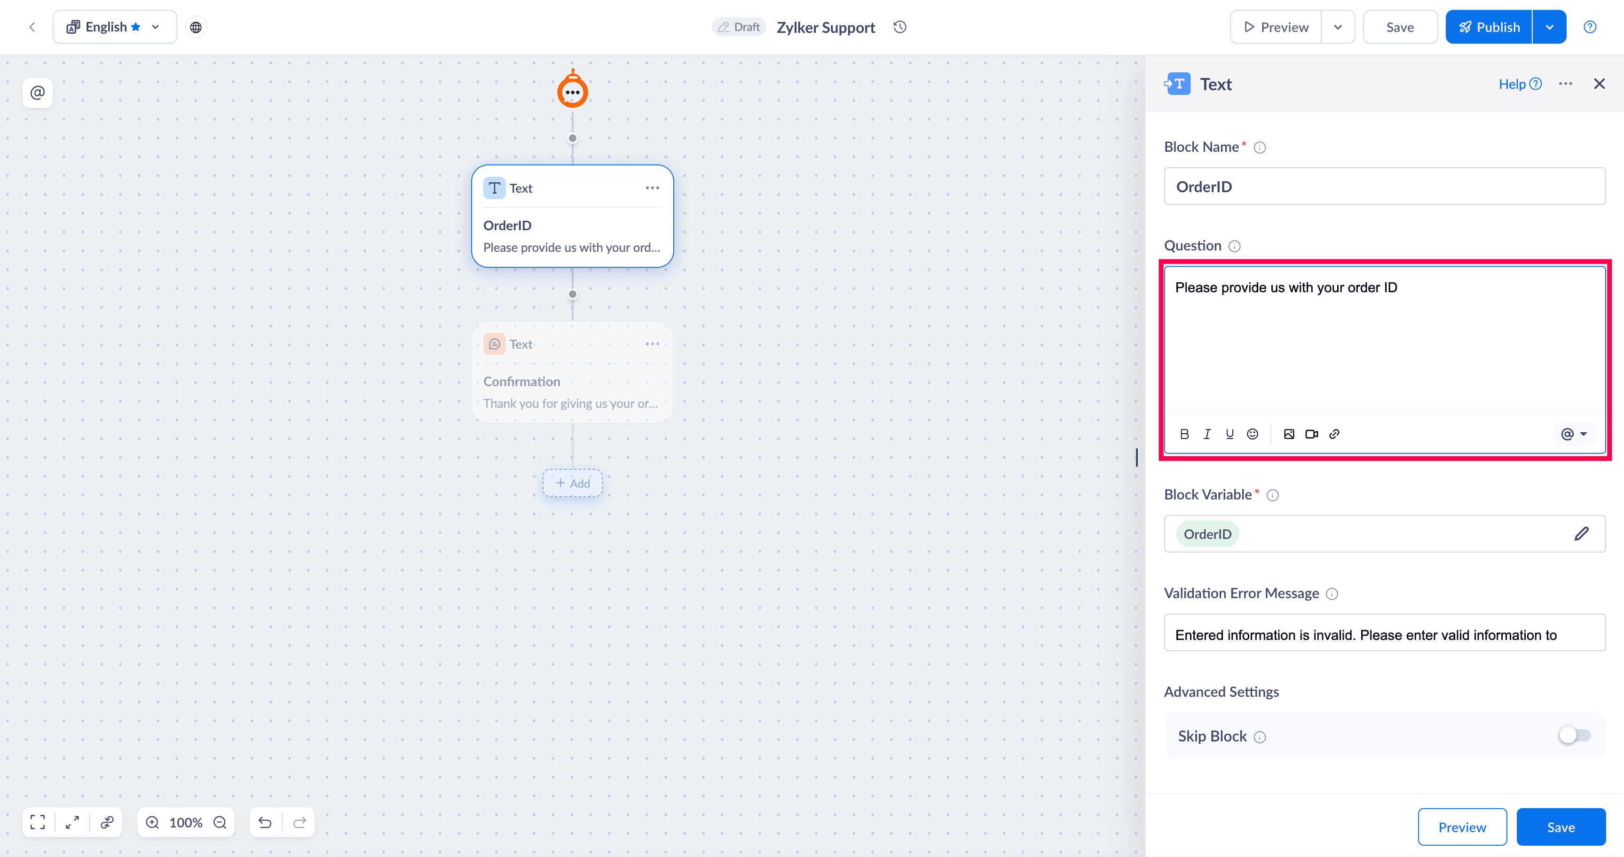Screen dimensions: 1624x857
Task: Open version history clock icon
Action: pos(899,27)
